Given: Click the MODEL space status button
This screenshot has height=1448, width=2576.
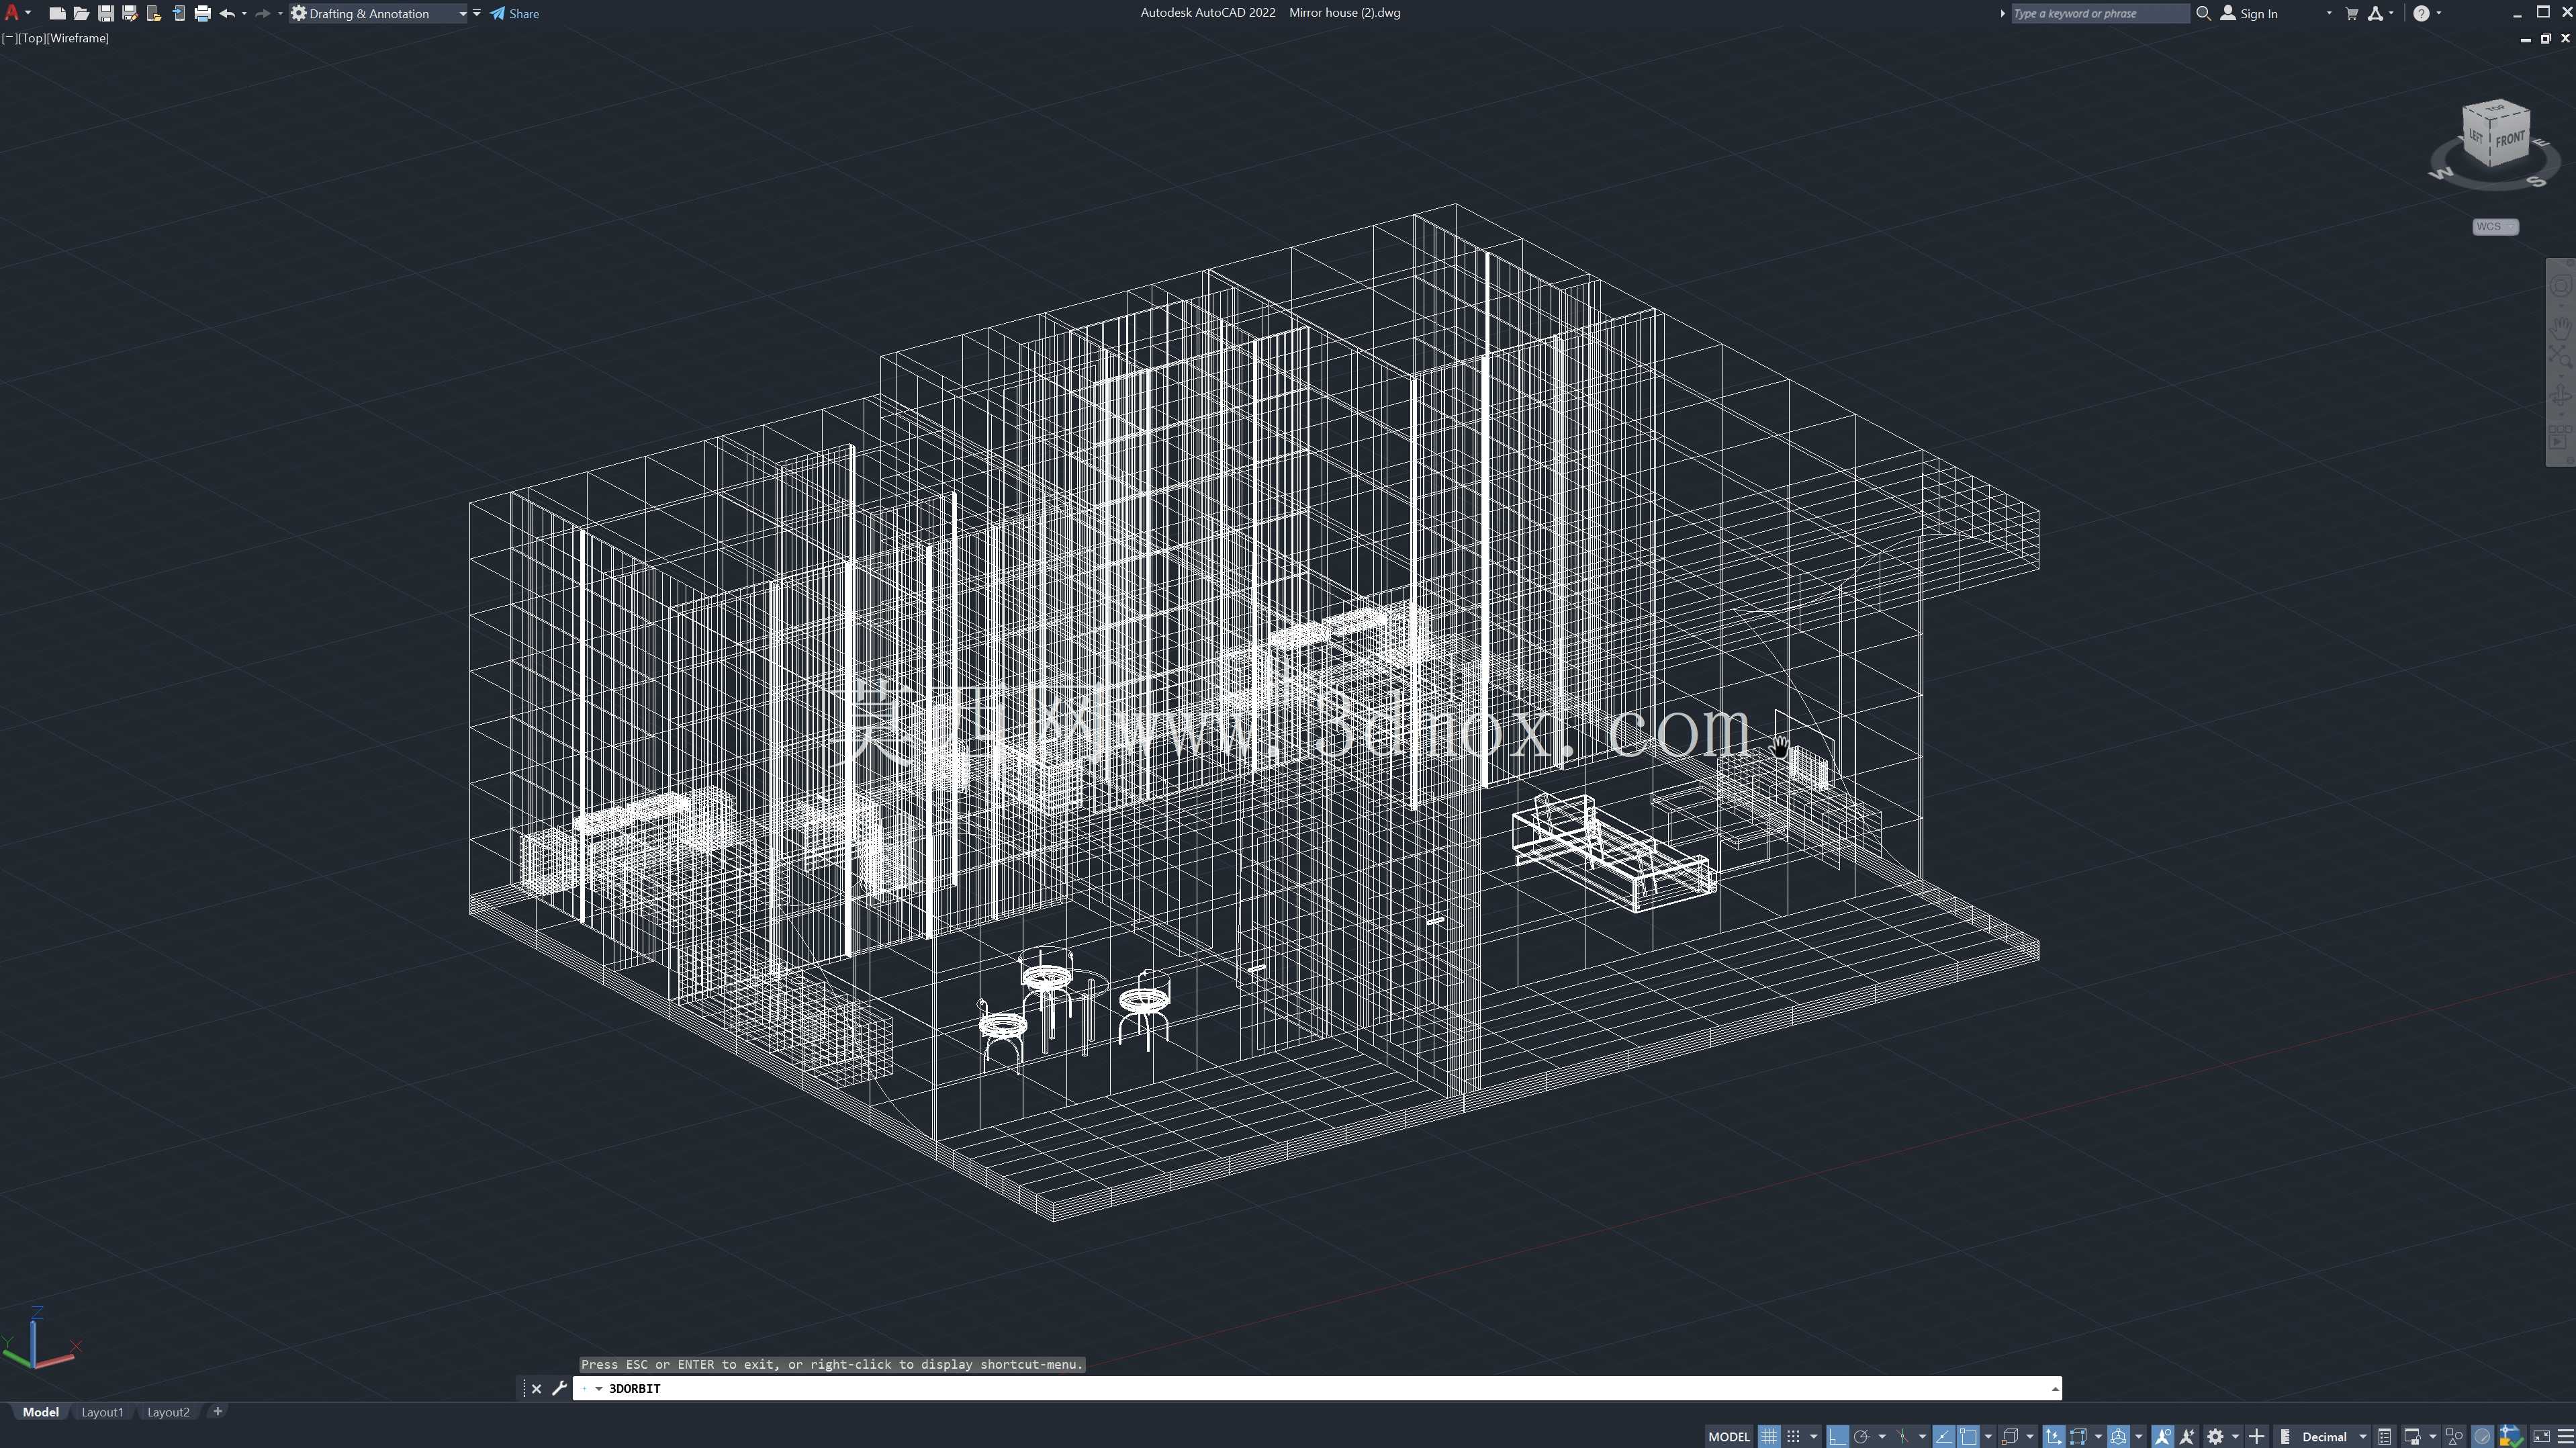Looking at the screenshot, I should 1729,1436.
